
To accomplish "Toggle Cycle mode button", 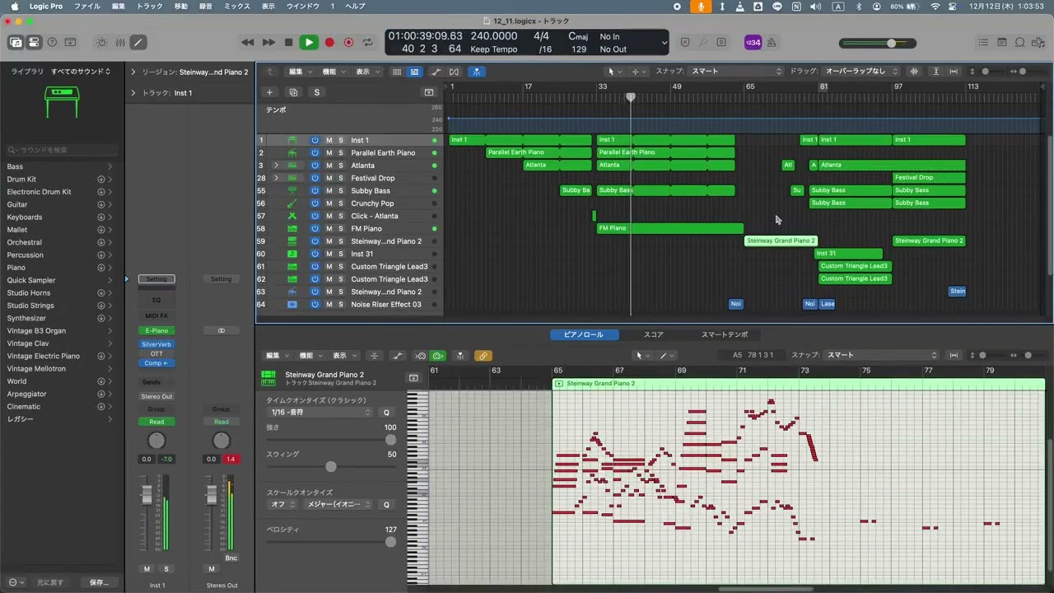I will click(x=368, y=42).
